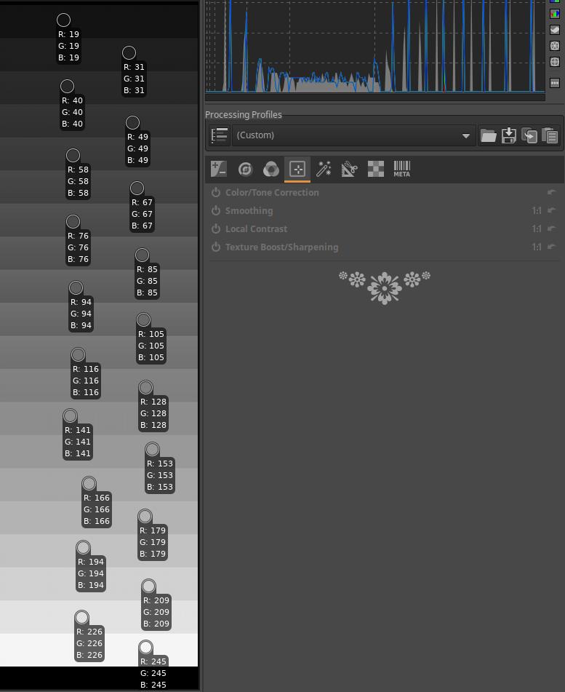Image resolution: width=565 pixels, height=692 pixels.
Task: Click the histogram graph area
Action: coord(374,47)
